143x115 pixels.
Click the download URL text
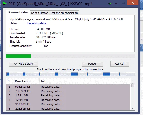66,19
